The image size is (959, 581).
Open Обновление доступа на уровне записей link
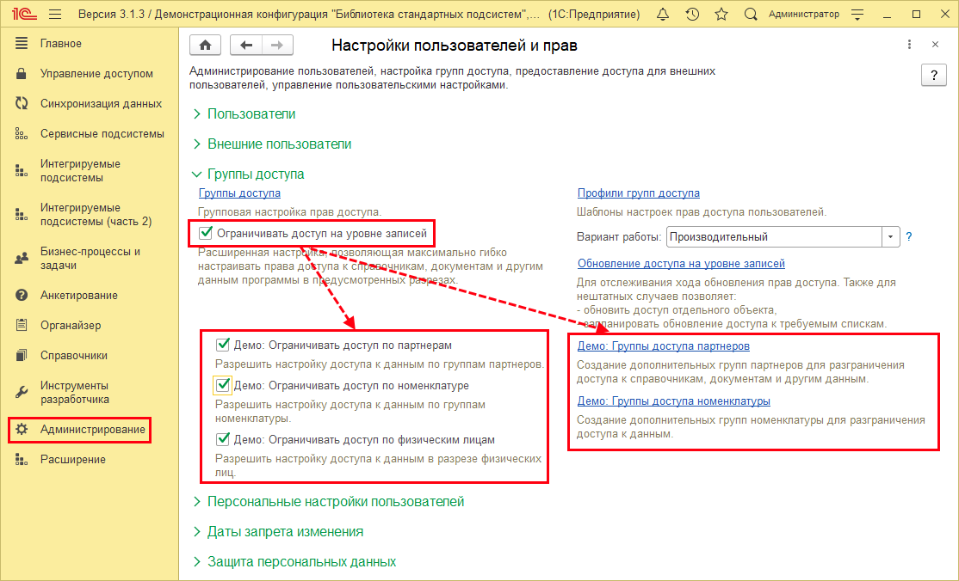[x=681, y=263]
